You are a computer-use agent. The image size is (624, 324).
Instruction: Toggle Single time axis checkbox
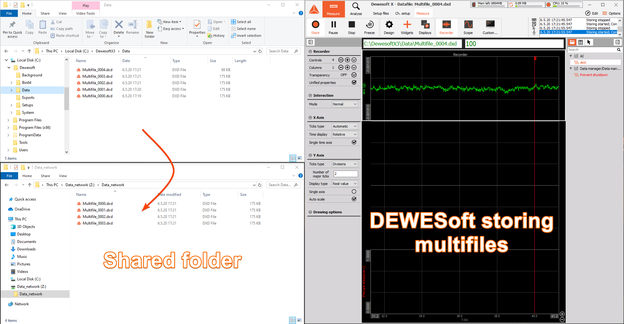click(354, 142)
